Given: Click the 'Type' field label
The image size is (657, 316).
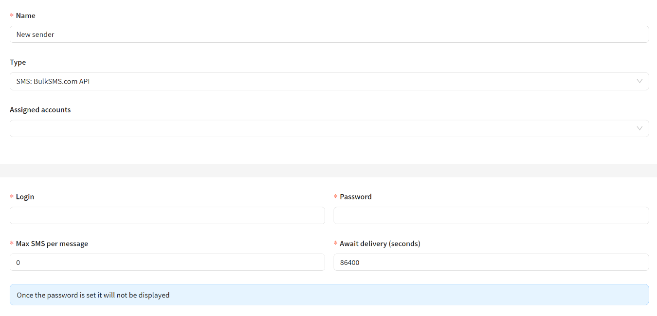Looking at the screenshot, I should pyautogui.click(x=18, y=62).
